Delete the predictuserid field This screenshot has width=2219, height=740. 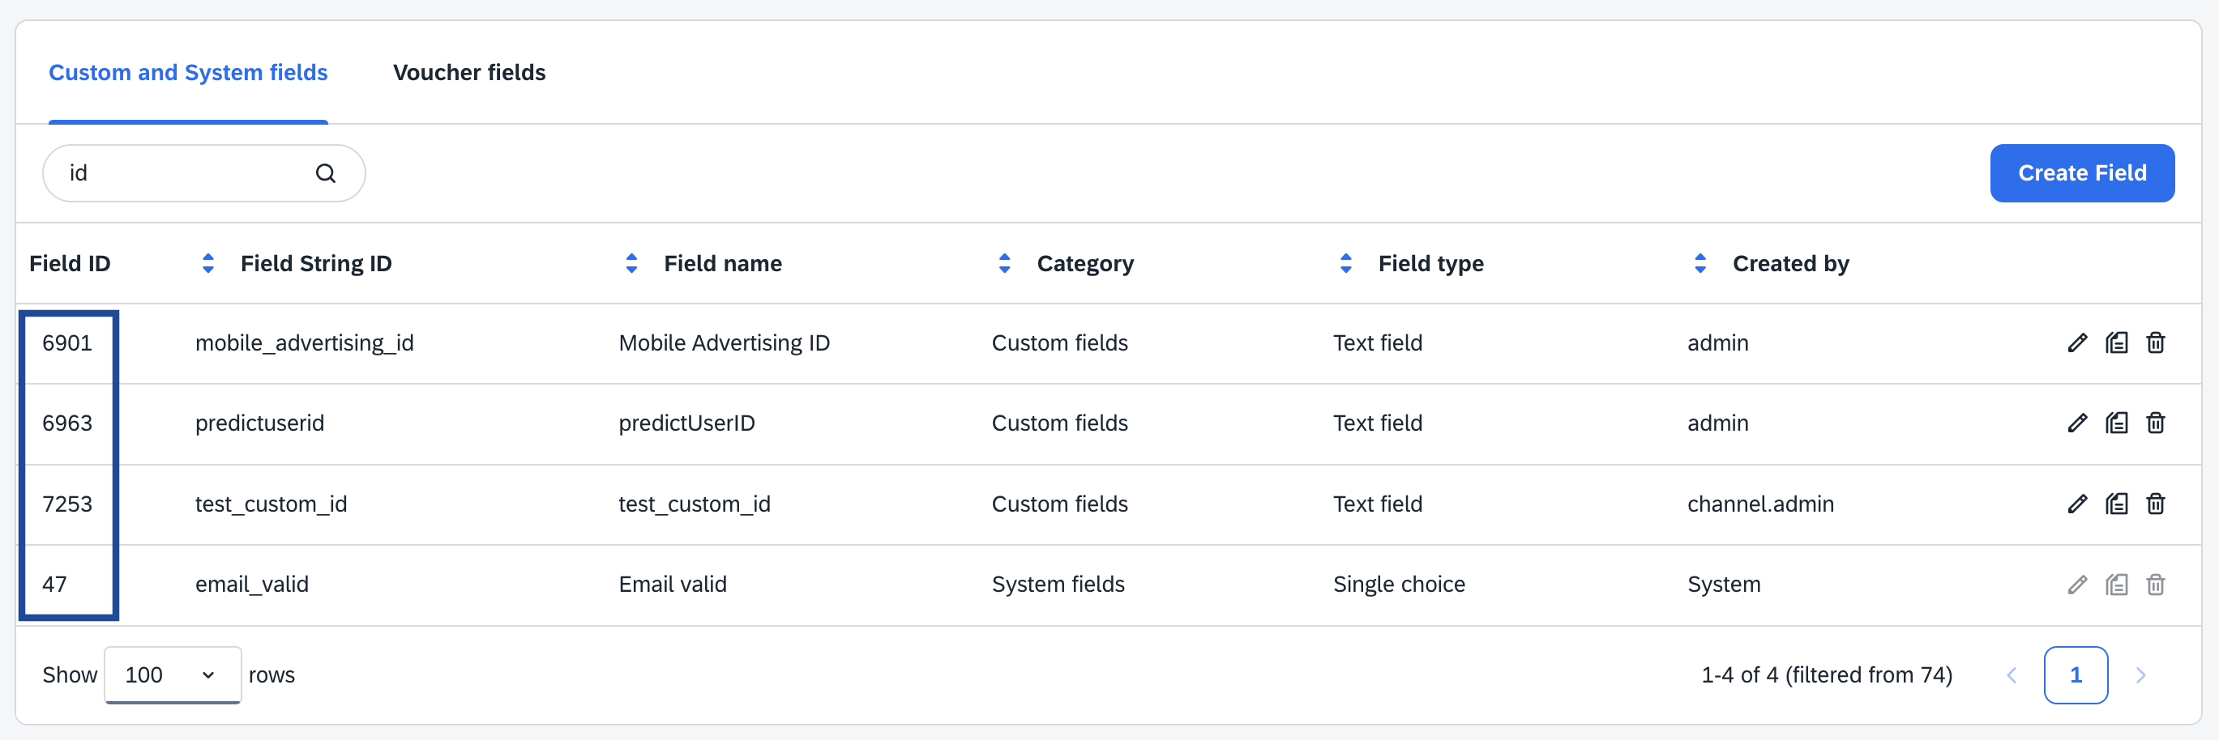(2155, 423)
